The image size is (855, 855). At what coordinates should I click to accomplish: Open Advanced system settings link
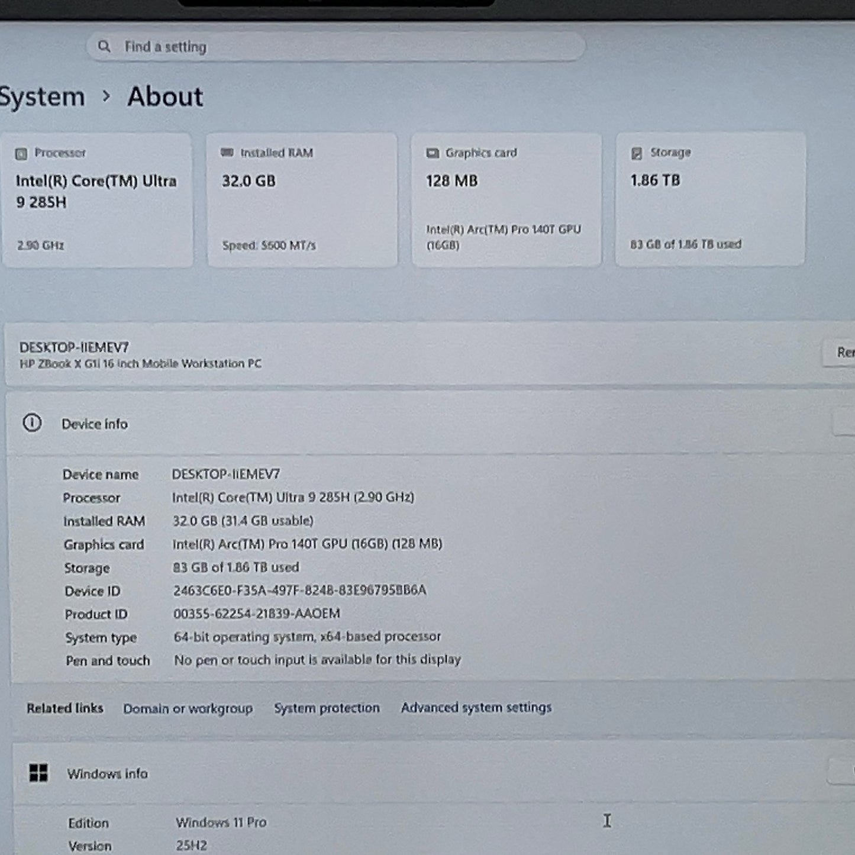(x=476, y=707)
